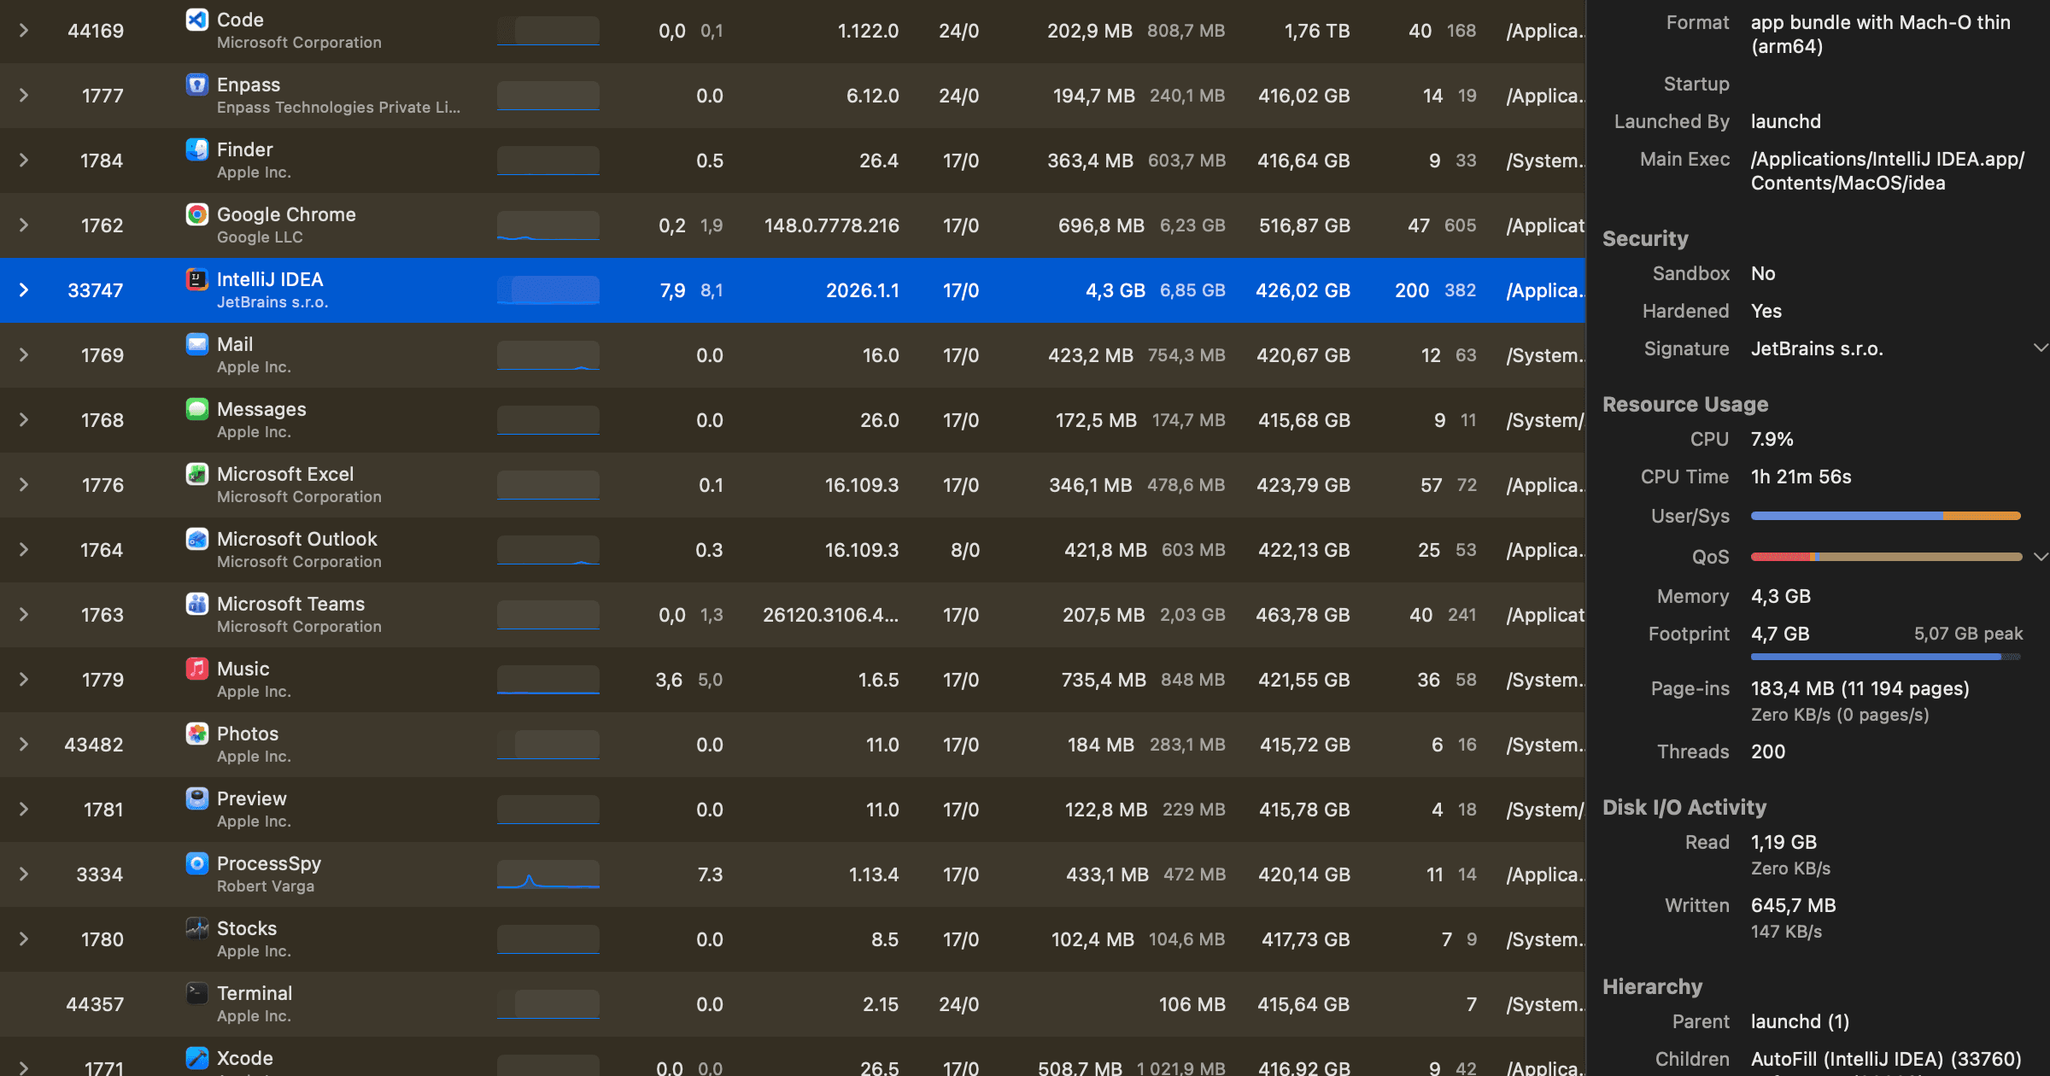Click the Visual Studio Code app icon
Viewport: 2050px width, 1076px height.
point(197,20)
